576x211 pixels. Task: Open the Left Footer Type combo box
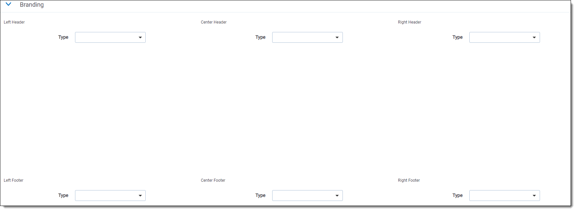pyautogui.click(x=106, y=196)
